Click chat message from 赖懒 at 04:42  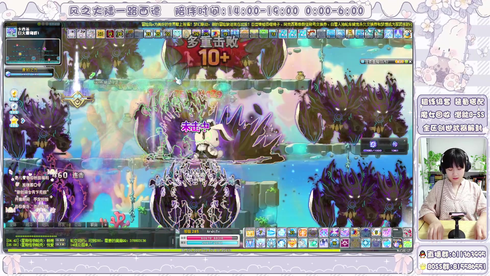pyautogui.click(x=76, y=240)
